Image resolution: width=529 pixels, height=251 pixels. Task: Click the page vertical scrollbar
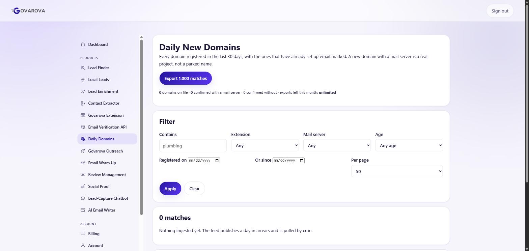point(527,94)
